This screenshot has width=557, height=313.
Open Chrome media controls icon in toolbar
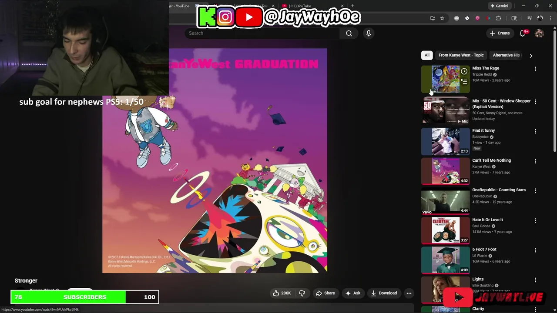pos(530,18)
